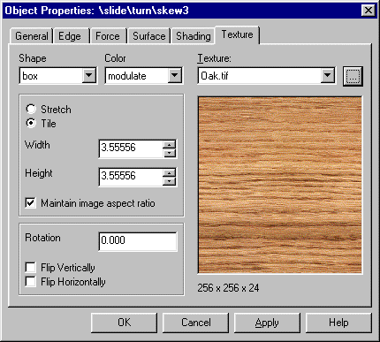Enable Flip Vertically checkbox

31,268
